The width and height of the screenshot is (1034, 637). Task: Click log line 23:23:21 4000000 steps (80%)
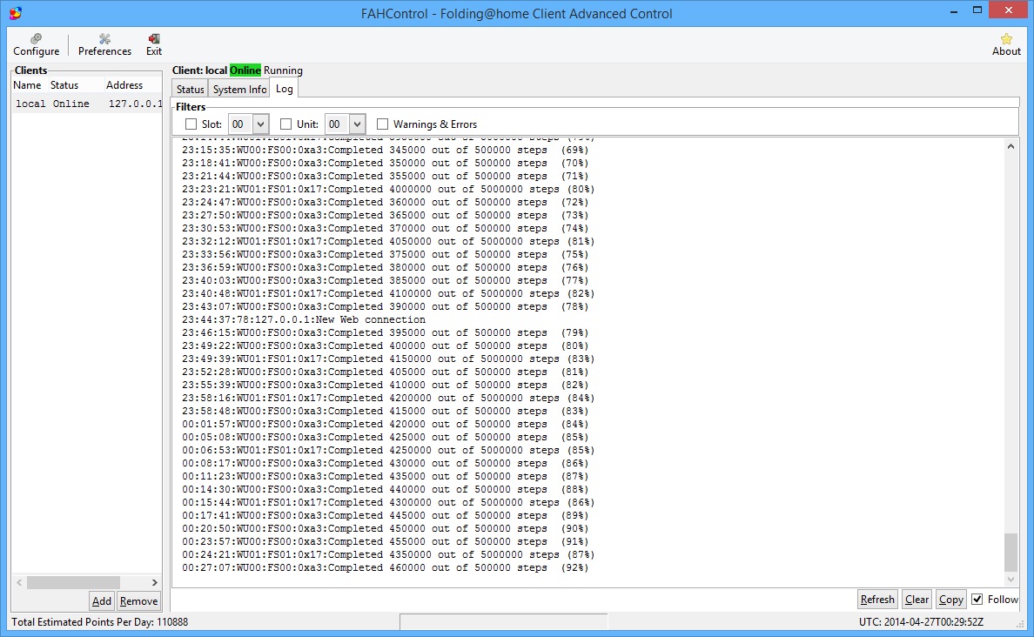coord(388,189)
